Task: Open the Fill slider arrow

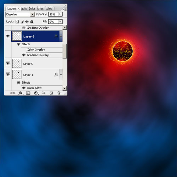Action: point(60,22)
